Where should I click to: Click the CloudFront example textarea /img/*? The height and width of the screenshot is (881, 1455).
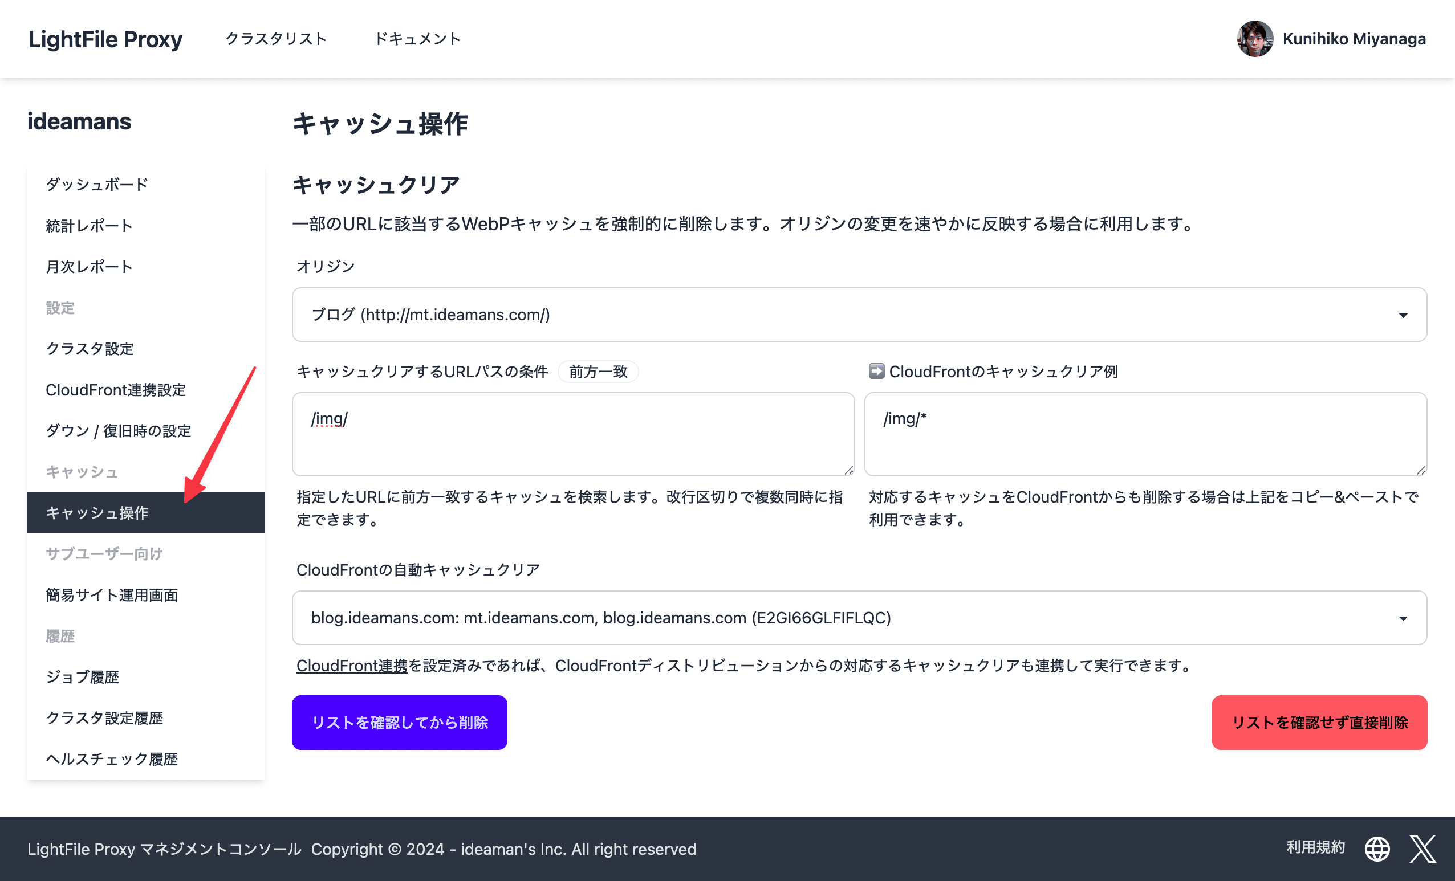click(x=1145, y=434)
